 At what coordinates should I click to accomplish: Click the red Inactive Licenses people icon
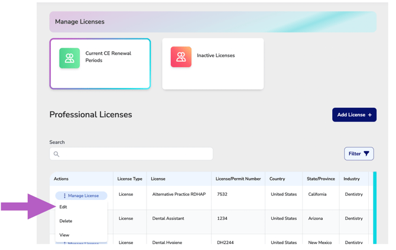181,57
